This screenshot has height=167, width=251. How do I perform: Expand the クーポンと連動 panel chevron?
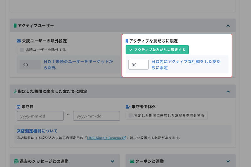tap(228, 161)
